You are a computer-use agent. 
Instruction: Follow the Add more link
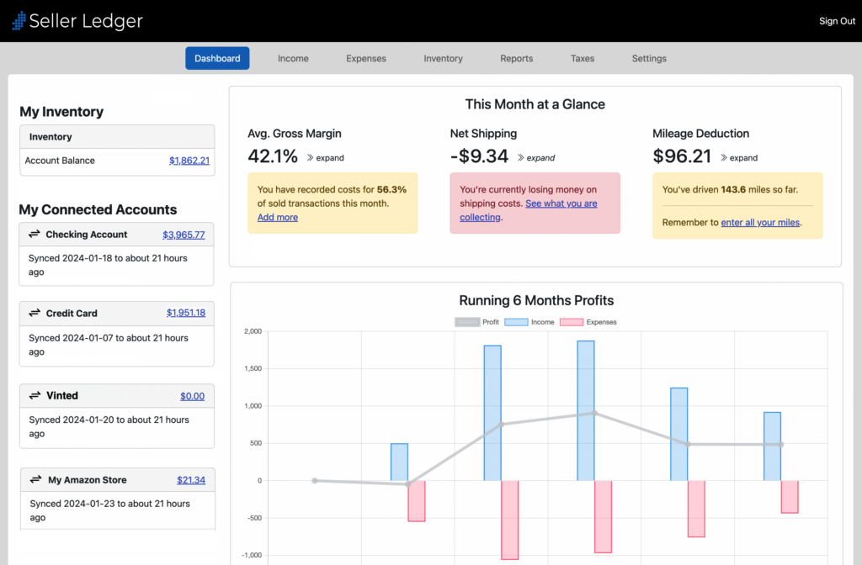278,218
